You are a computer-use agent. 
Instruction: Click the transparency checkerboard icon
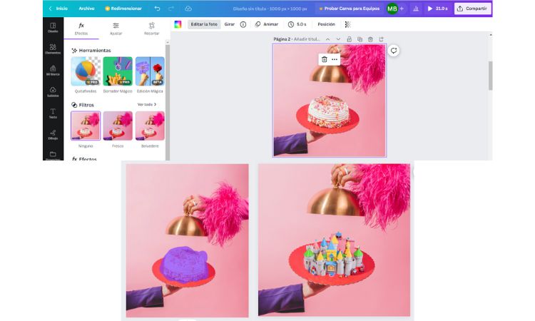(x=347, y=24)
